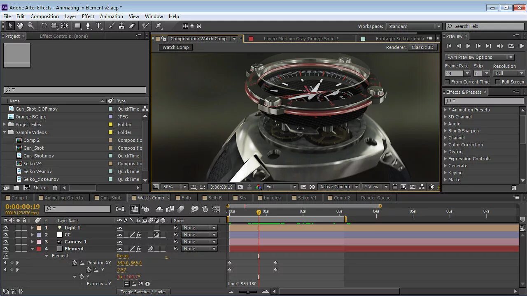Click Reset on the Element effect

(x=123, y=256)
